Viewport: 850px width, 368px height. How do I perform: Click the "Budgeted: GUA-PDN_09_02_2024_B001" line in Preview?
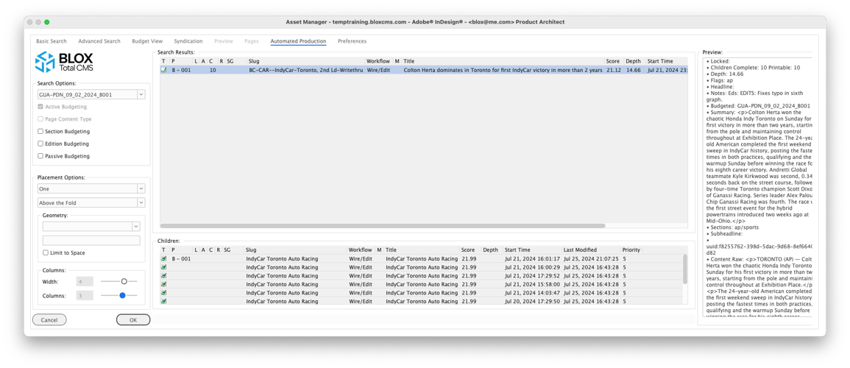pyautogui.click(x=758, y=106)
